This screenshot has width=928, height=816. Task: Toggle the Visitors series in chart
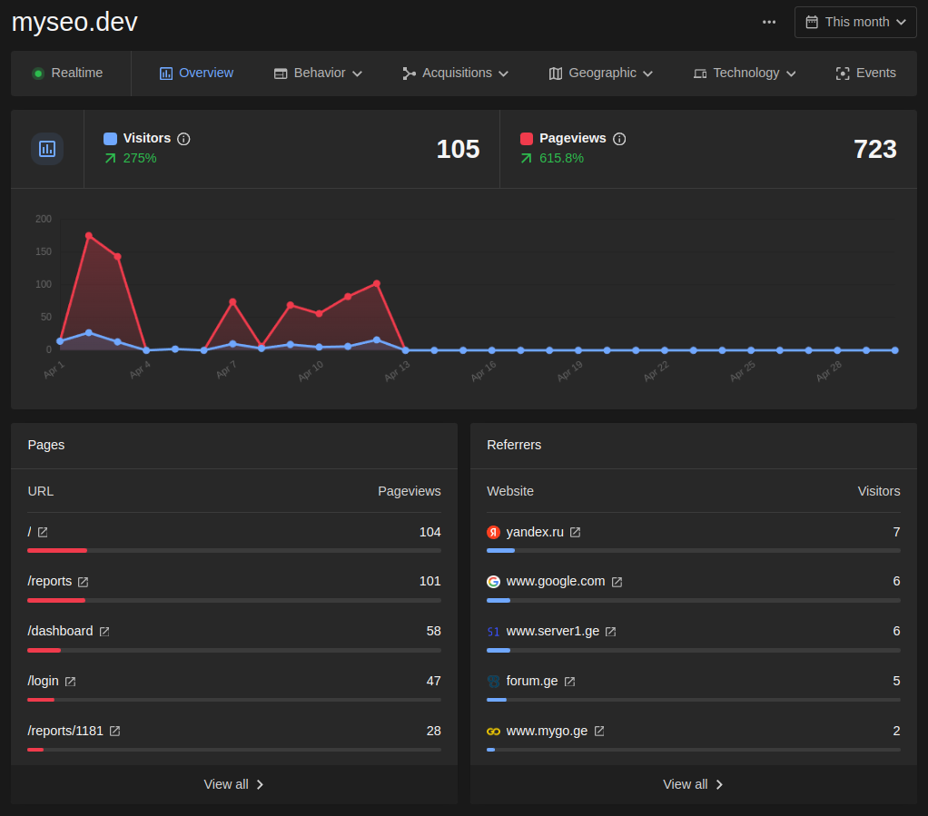click(110, 139)
